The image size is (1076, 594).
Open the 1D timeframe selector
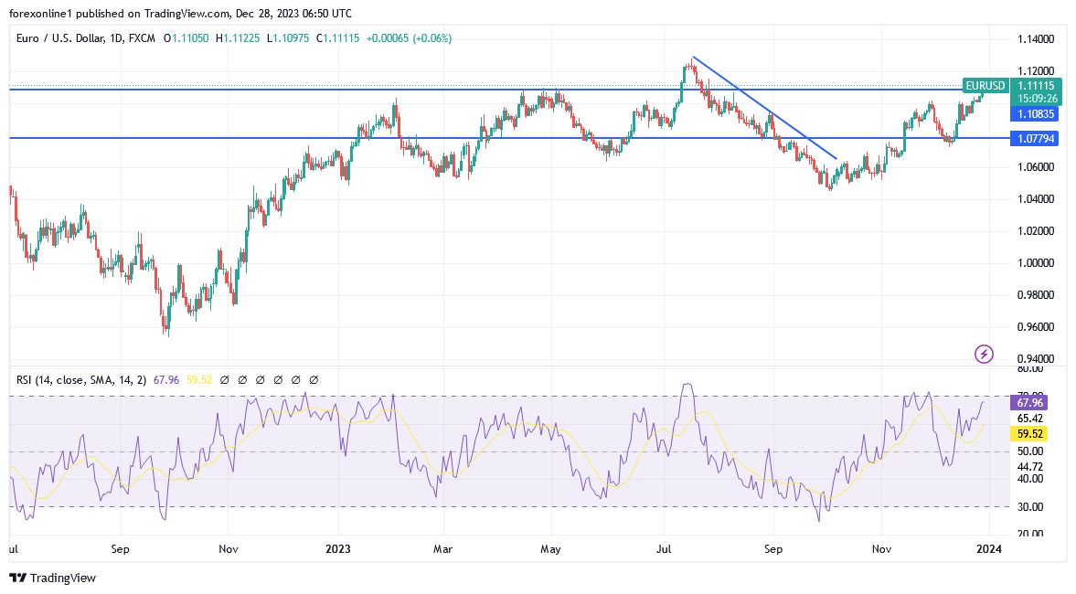pyautogui.click(x=115, y=38)
